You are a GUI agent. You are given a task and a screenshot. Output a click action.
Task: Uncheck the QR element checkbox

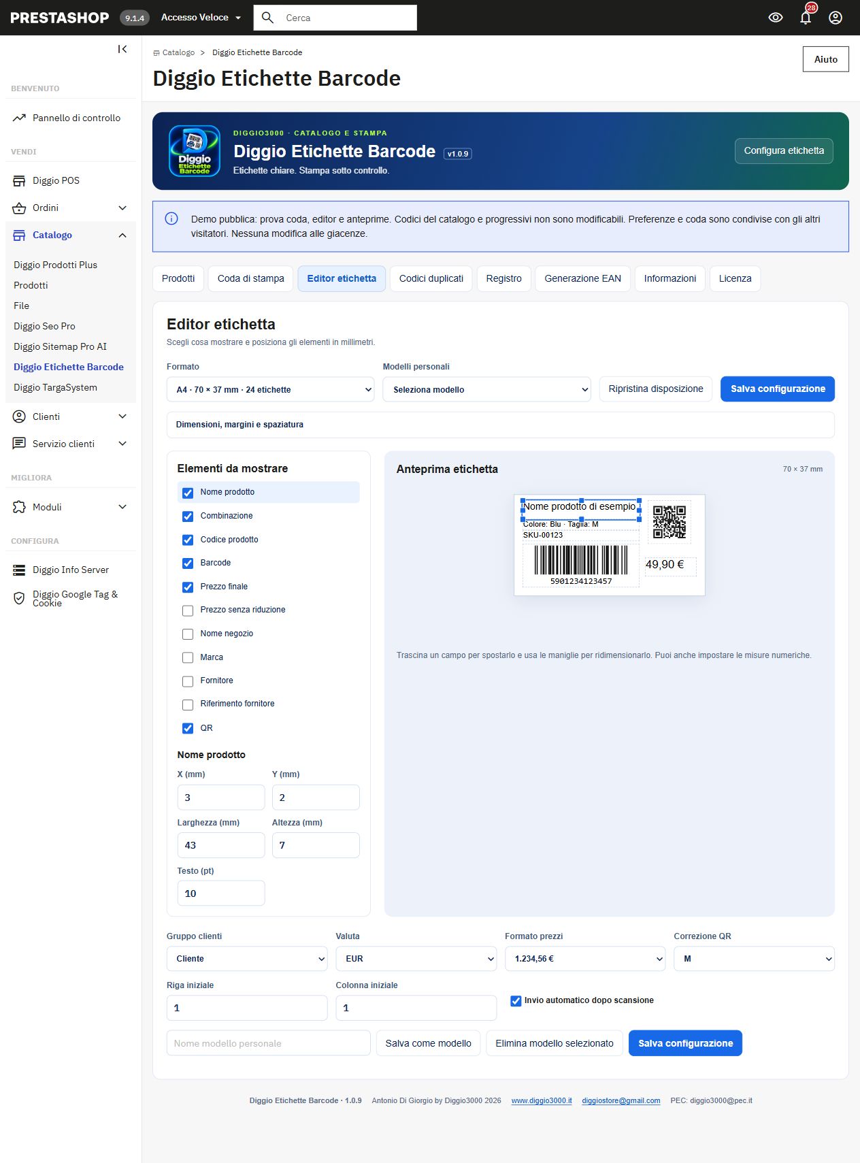click(188, 728)
